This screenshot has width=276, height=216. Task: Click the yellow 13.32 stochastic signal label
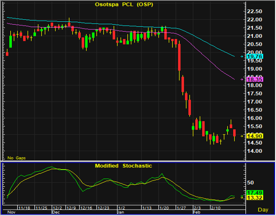click(x=255, y=198)
